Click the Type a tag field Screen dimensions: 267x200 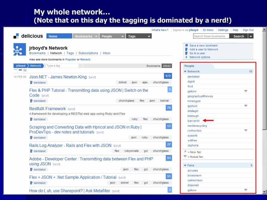[x=62, y=66]
